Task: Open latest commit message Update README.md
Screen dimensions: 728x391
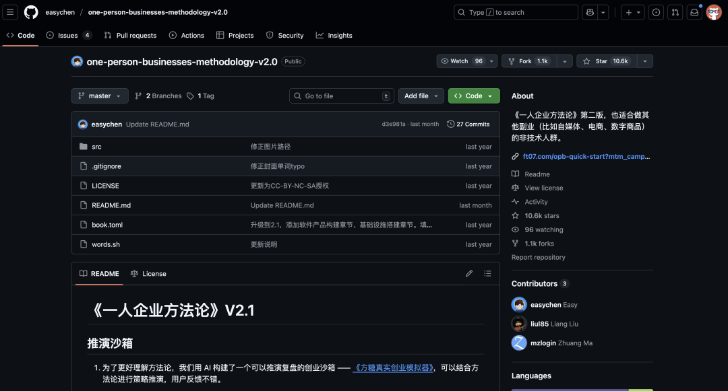Action: pos(157,124)
